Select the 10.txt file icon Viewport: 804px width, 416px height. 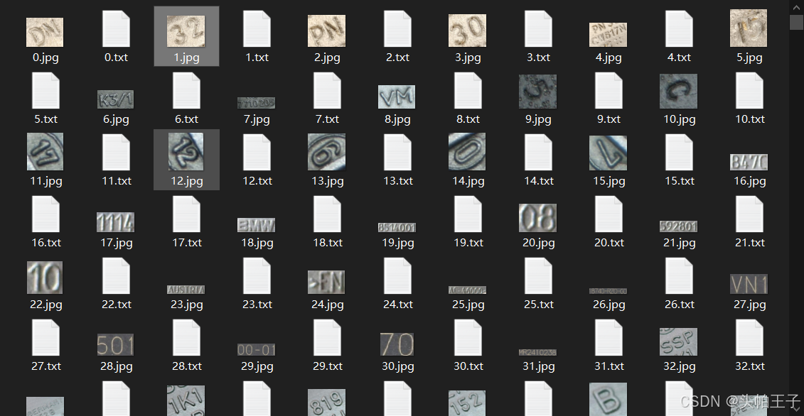tap(750, 91)
